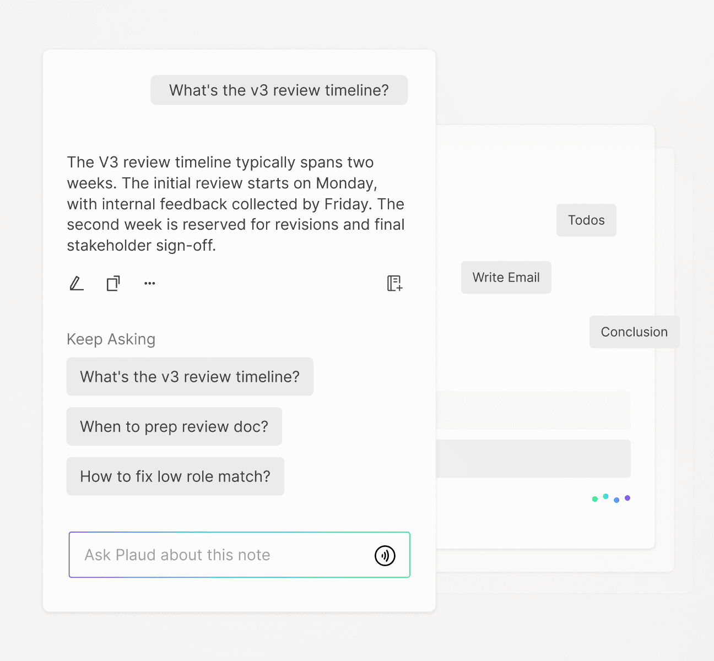
Task: Click the sent question bubble at the top
Action: coord(279,90)
